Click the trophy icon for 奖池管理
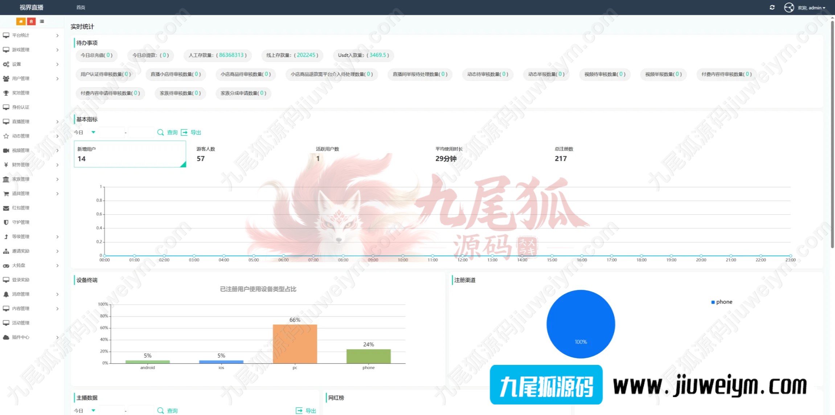 coord(6,93)
